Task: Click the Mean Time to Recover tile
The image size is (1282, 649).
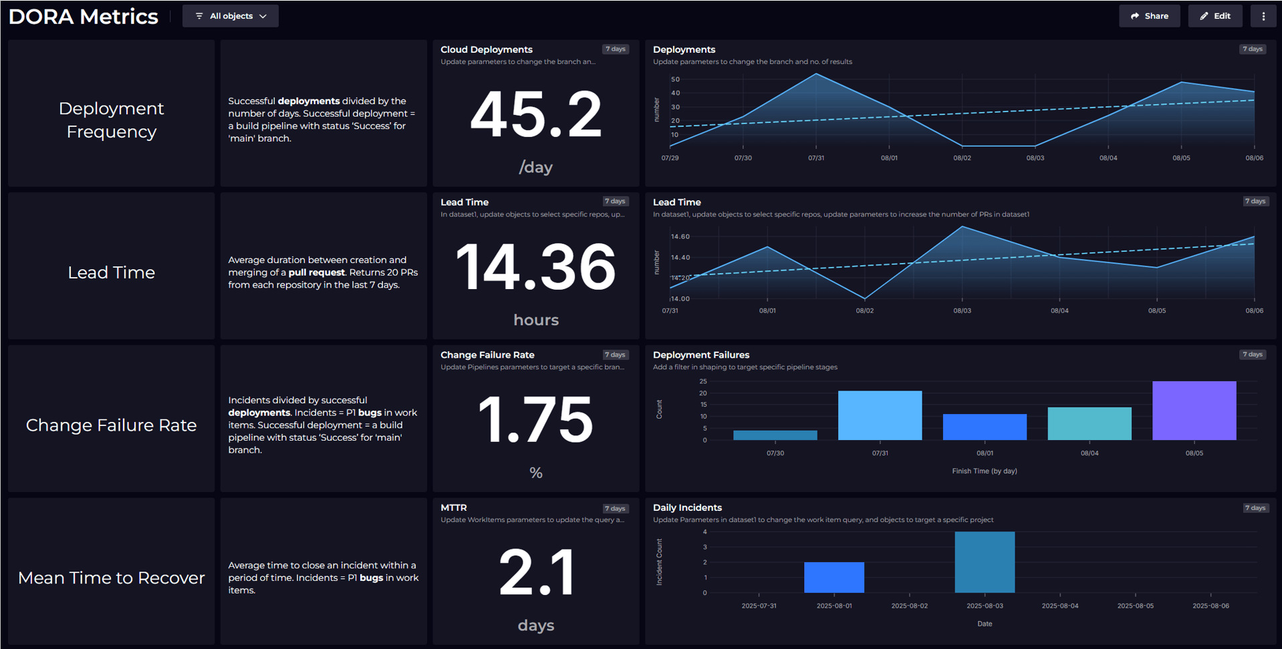Action: [111, 578]
